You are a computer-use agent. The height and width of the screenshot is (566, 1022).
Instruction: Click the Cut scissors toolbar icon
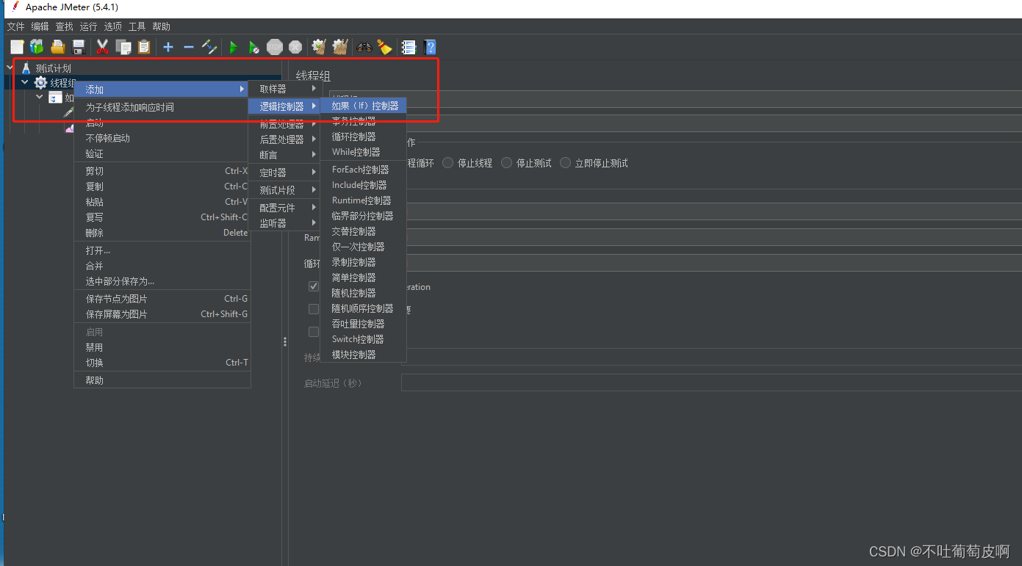coord(102,47)
